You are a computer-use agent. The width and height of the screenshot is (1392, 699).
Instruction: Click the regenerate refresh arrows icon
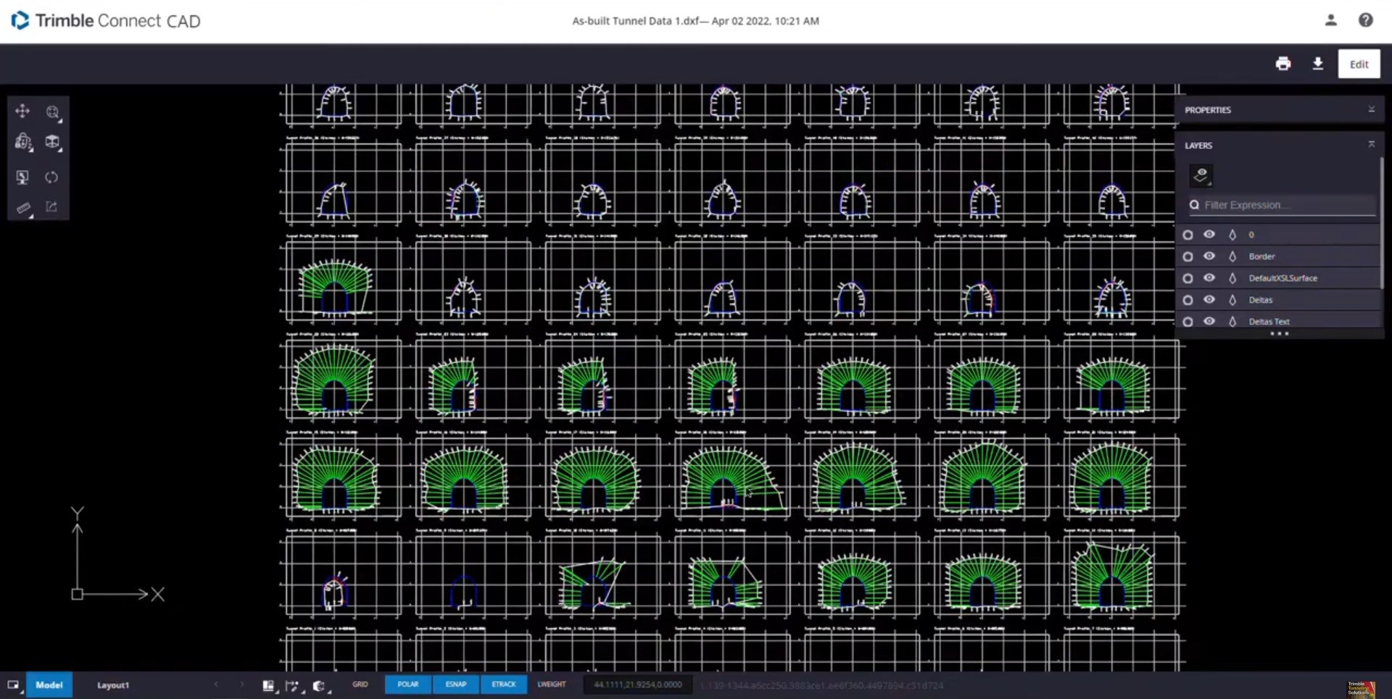coord(51,177)
